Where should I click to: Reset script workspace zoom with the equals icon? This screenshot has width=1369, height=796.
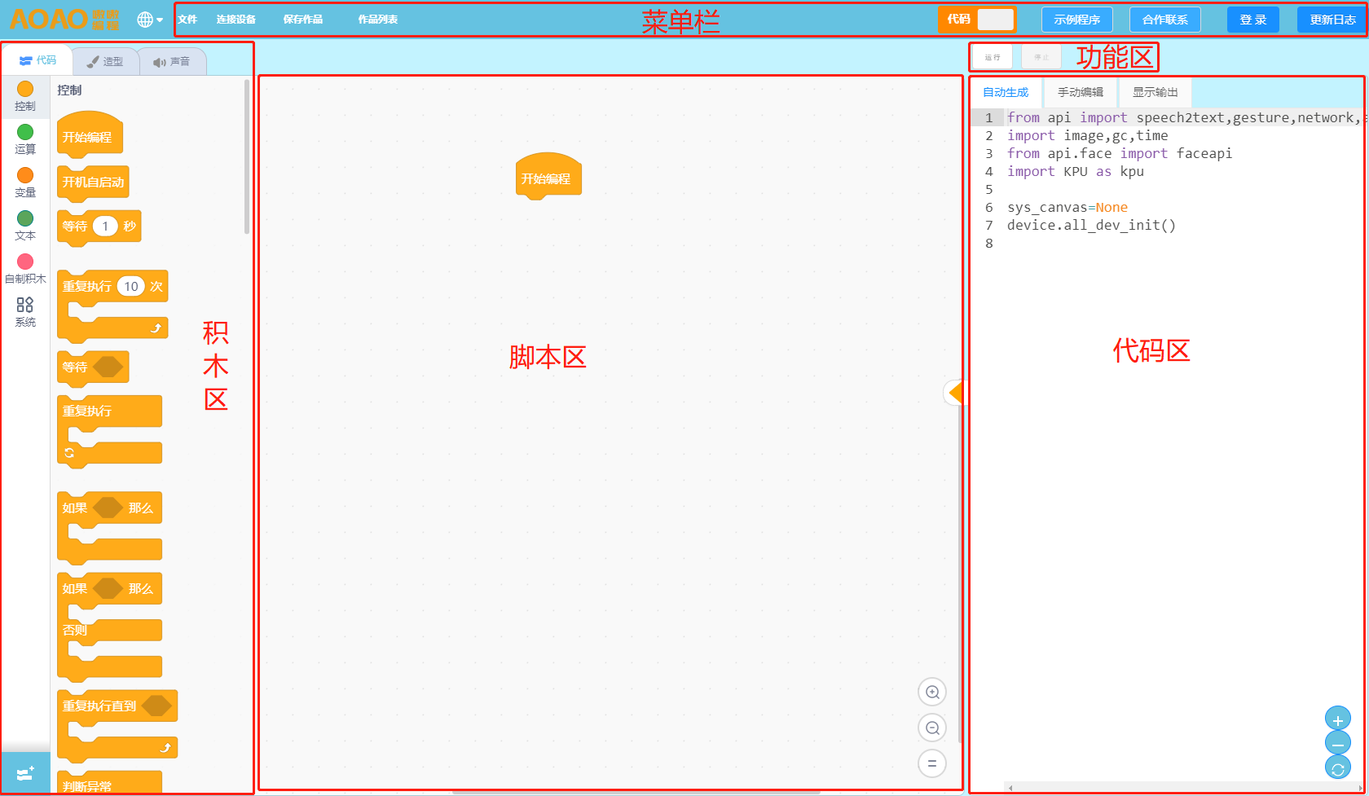tap(932, 764)
